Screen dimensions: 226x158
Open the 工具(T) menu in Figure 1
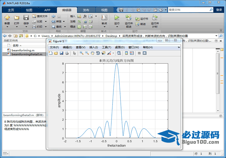coord(107,47)
